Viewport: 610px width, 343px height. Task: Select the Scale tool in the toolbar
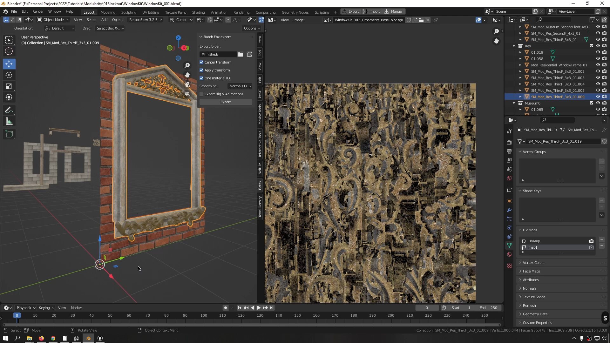tap(9, 86)
